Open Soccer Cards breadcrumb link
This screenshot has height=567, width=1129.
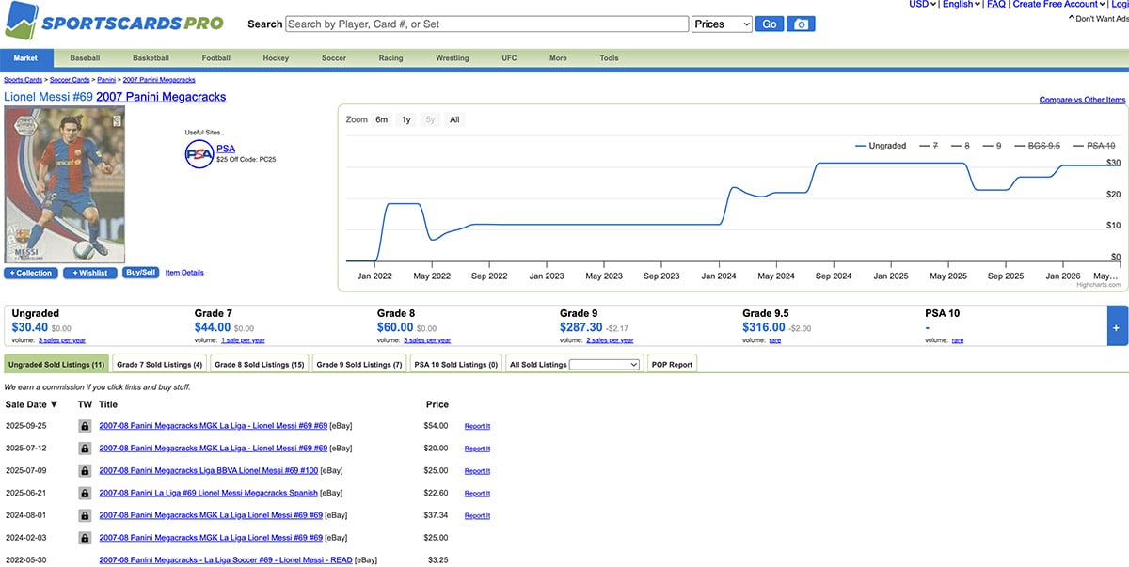tap(68, 80)
